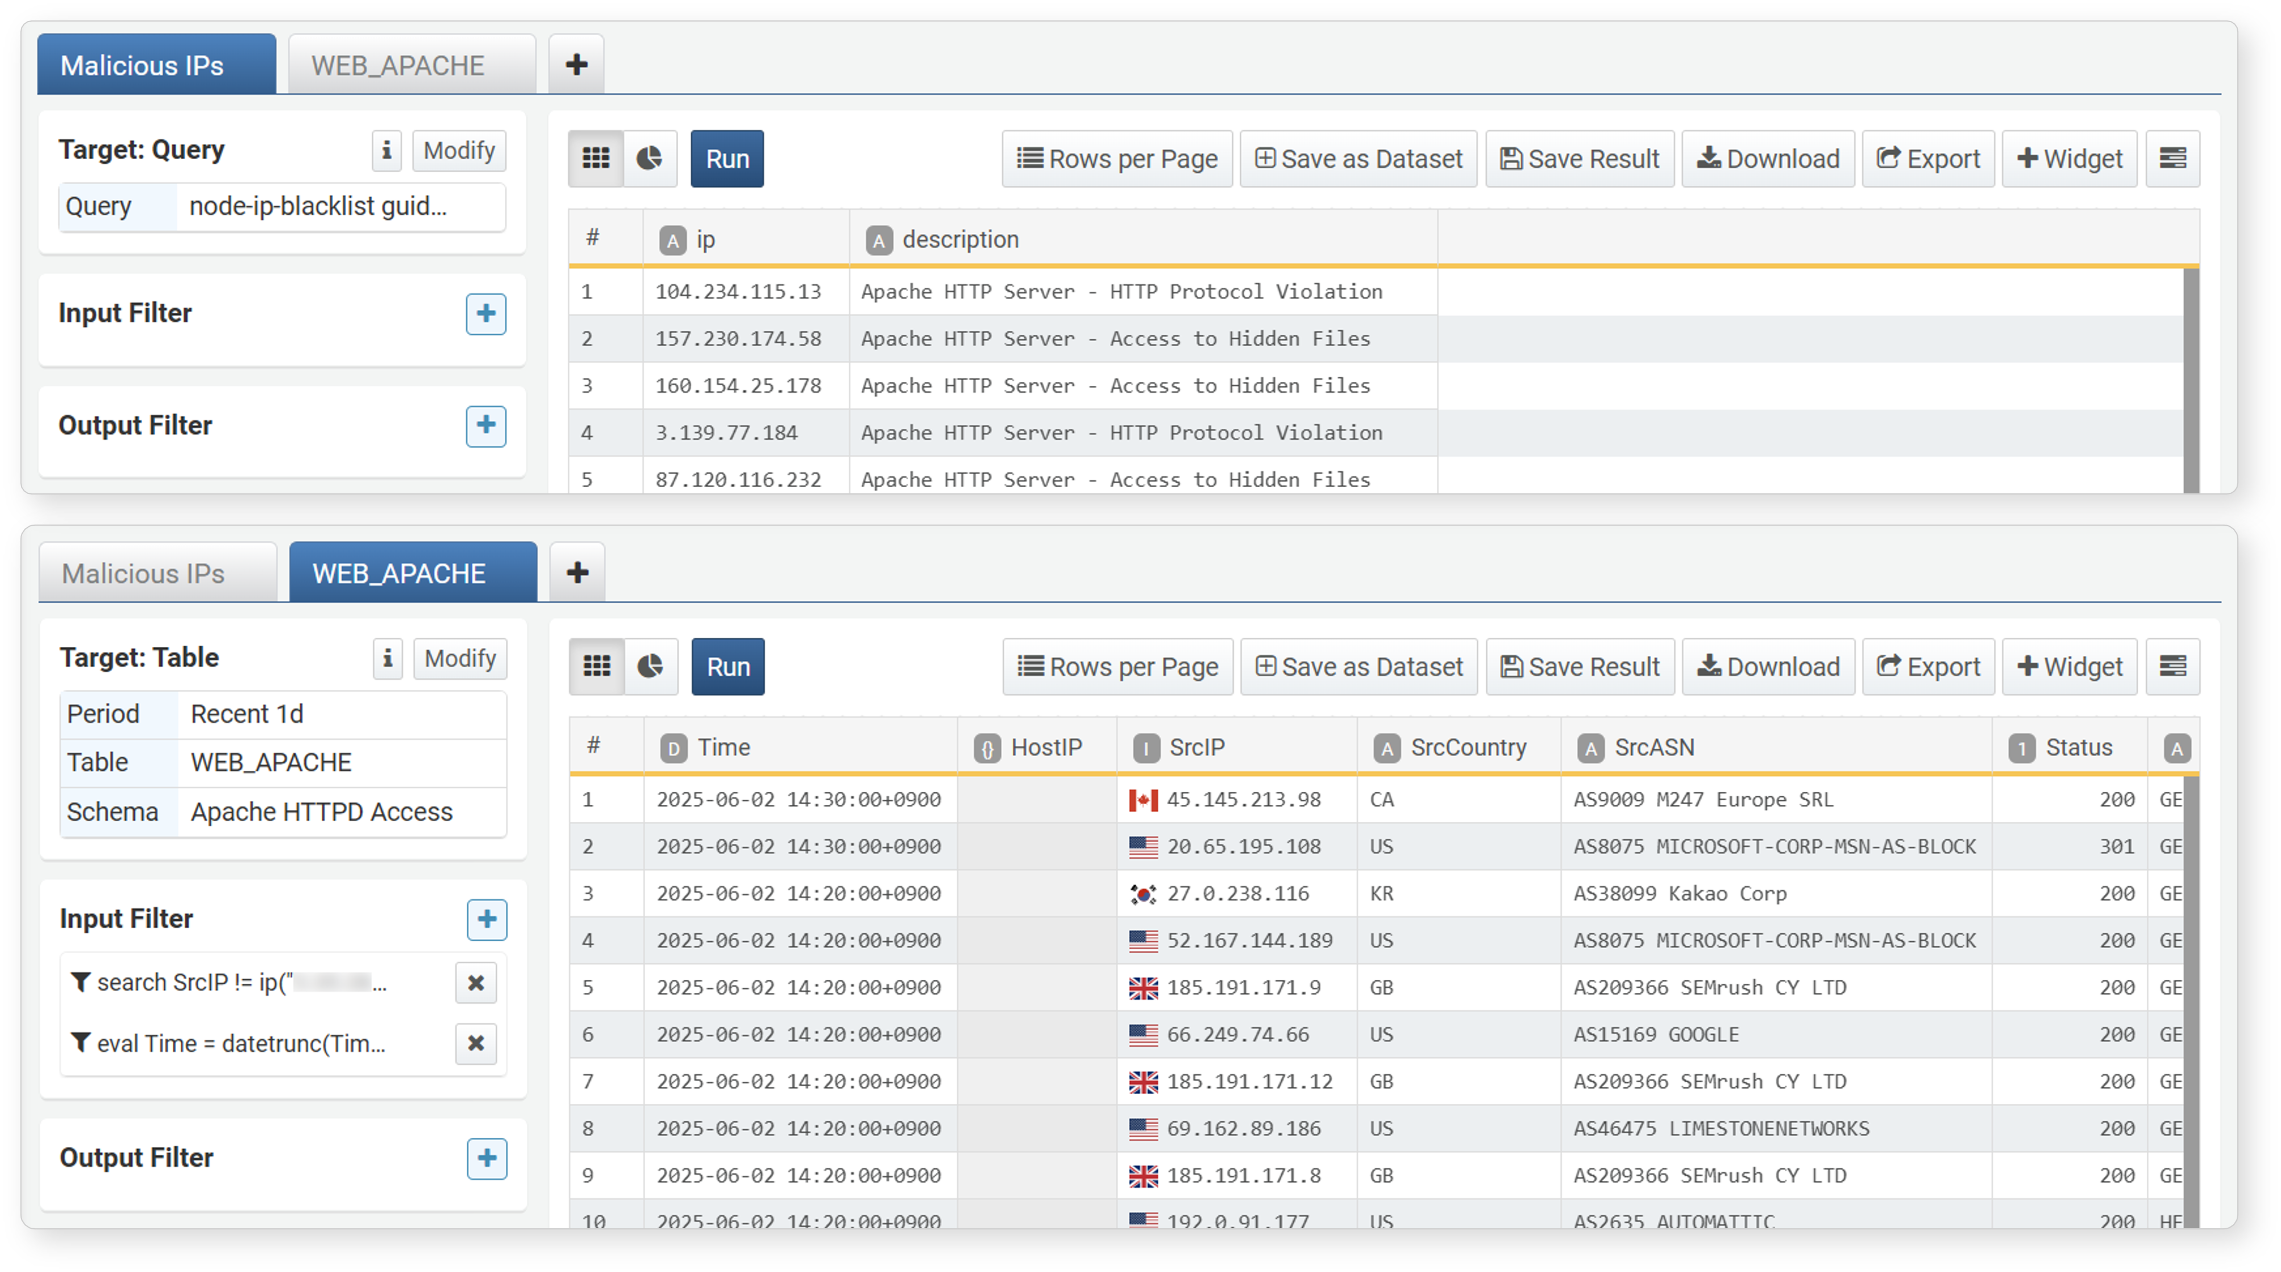The height and width of the screenshot is (1272, 2281).
Task: Download results in bottom panel
Action: point(1768,667)
